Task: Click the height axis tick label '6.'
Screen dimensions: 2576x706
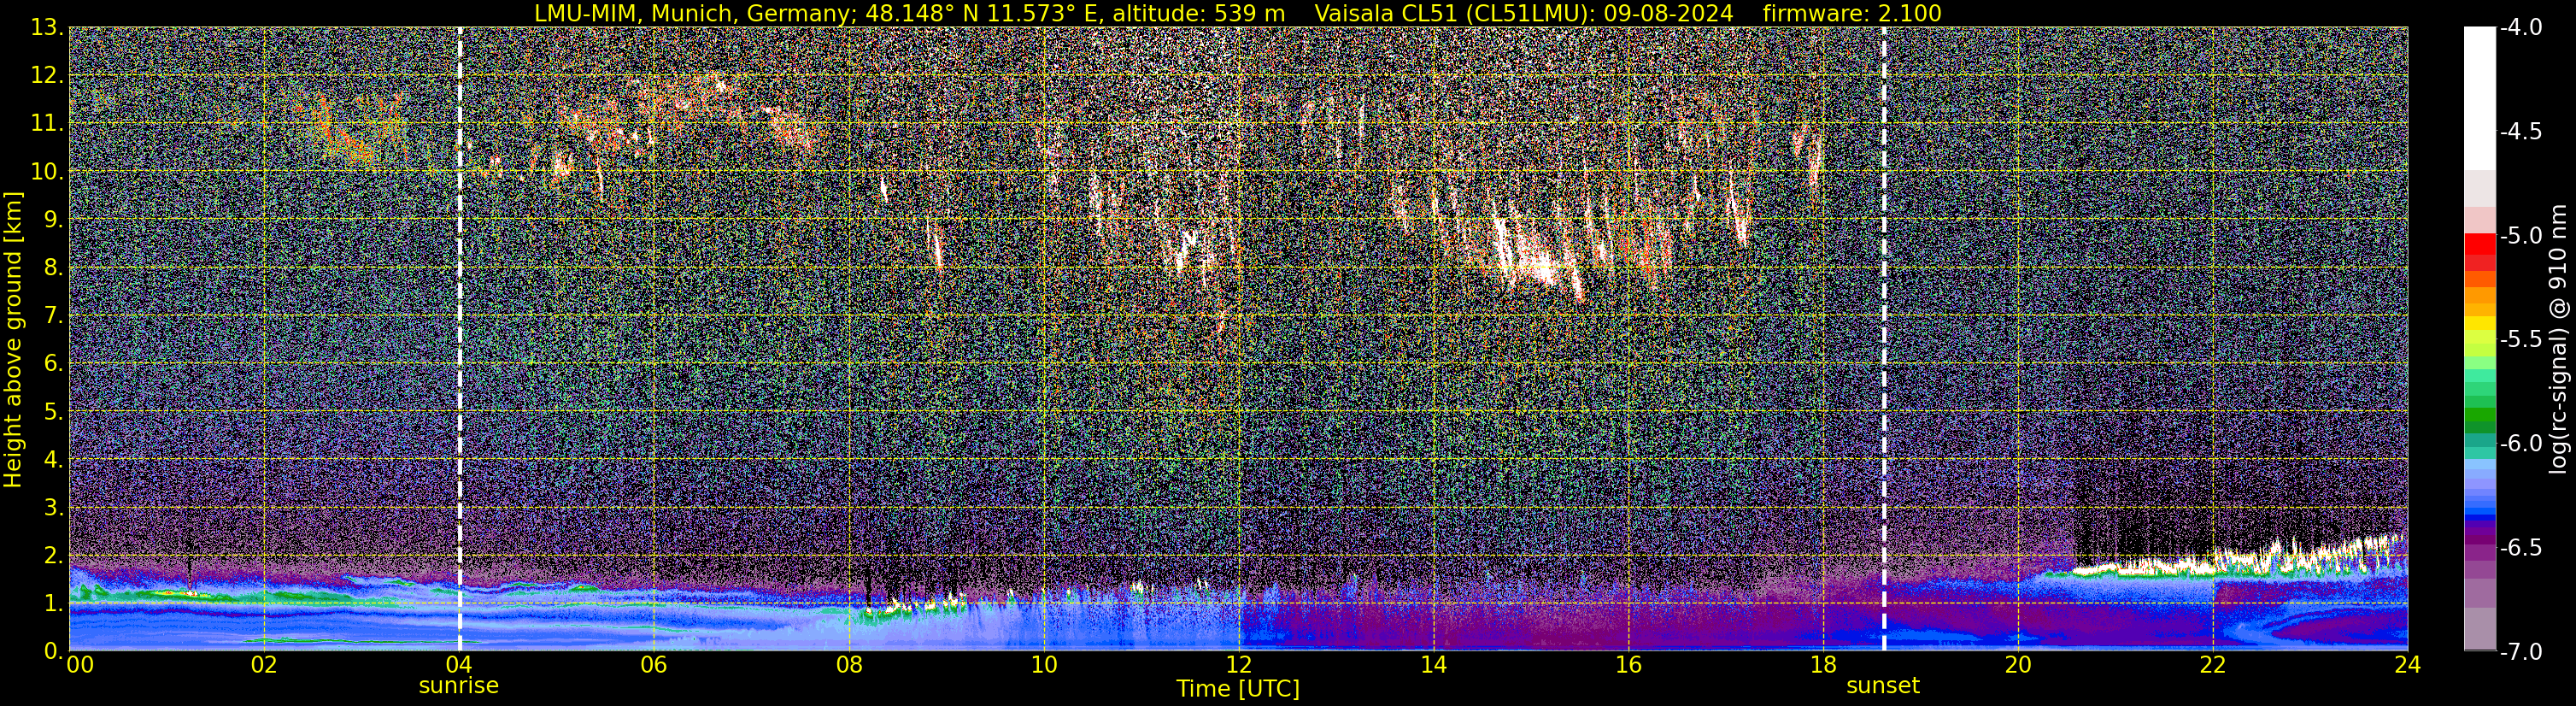Action: tap(54, 363)
